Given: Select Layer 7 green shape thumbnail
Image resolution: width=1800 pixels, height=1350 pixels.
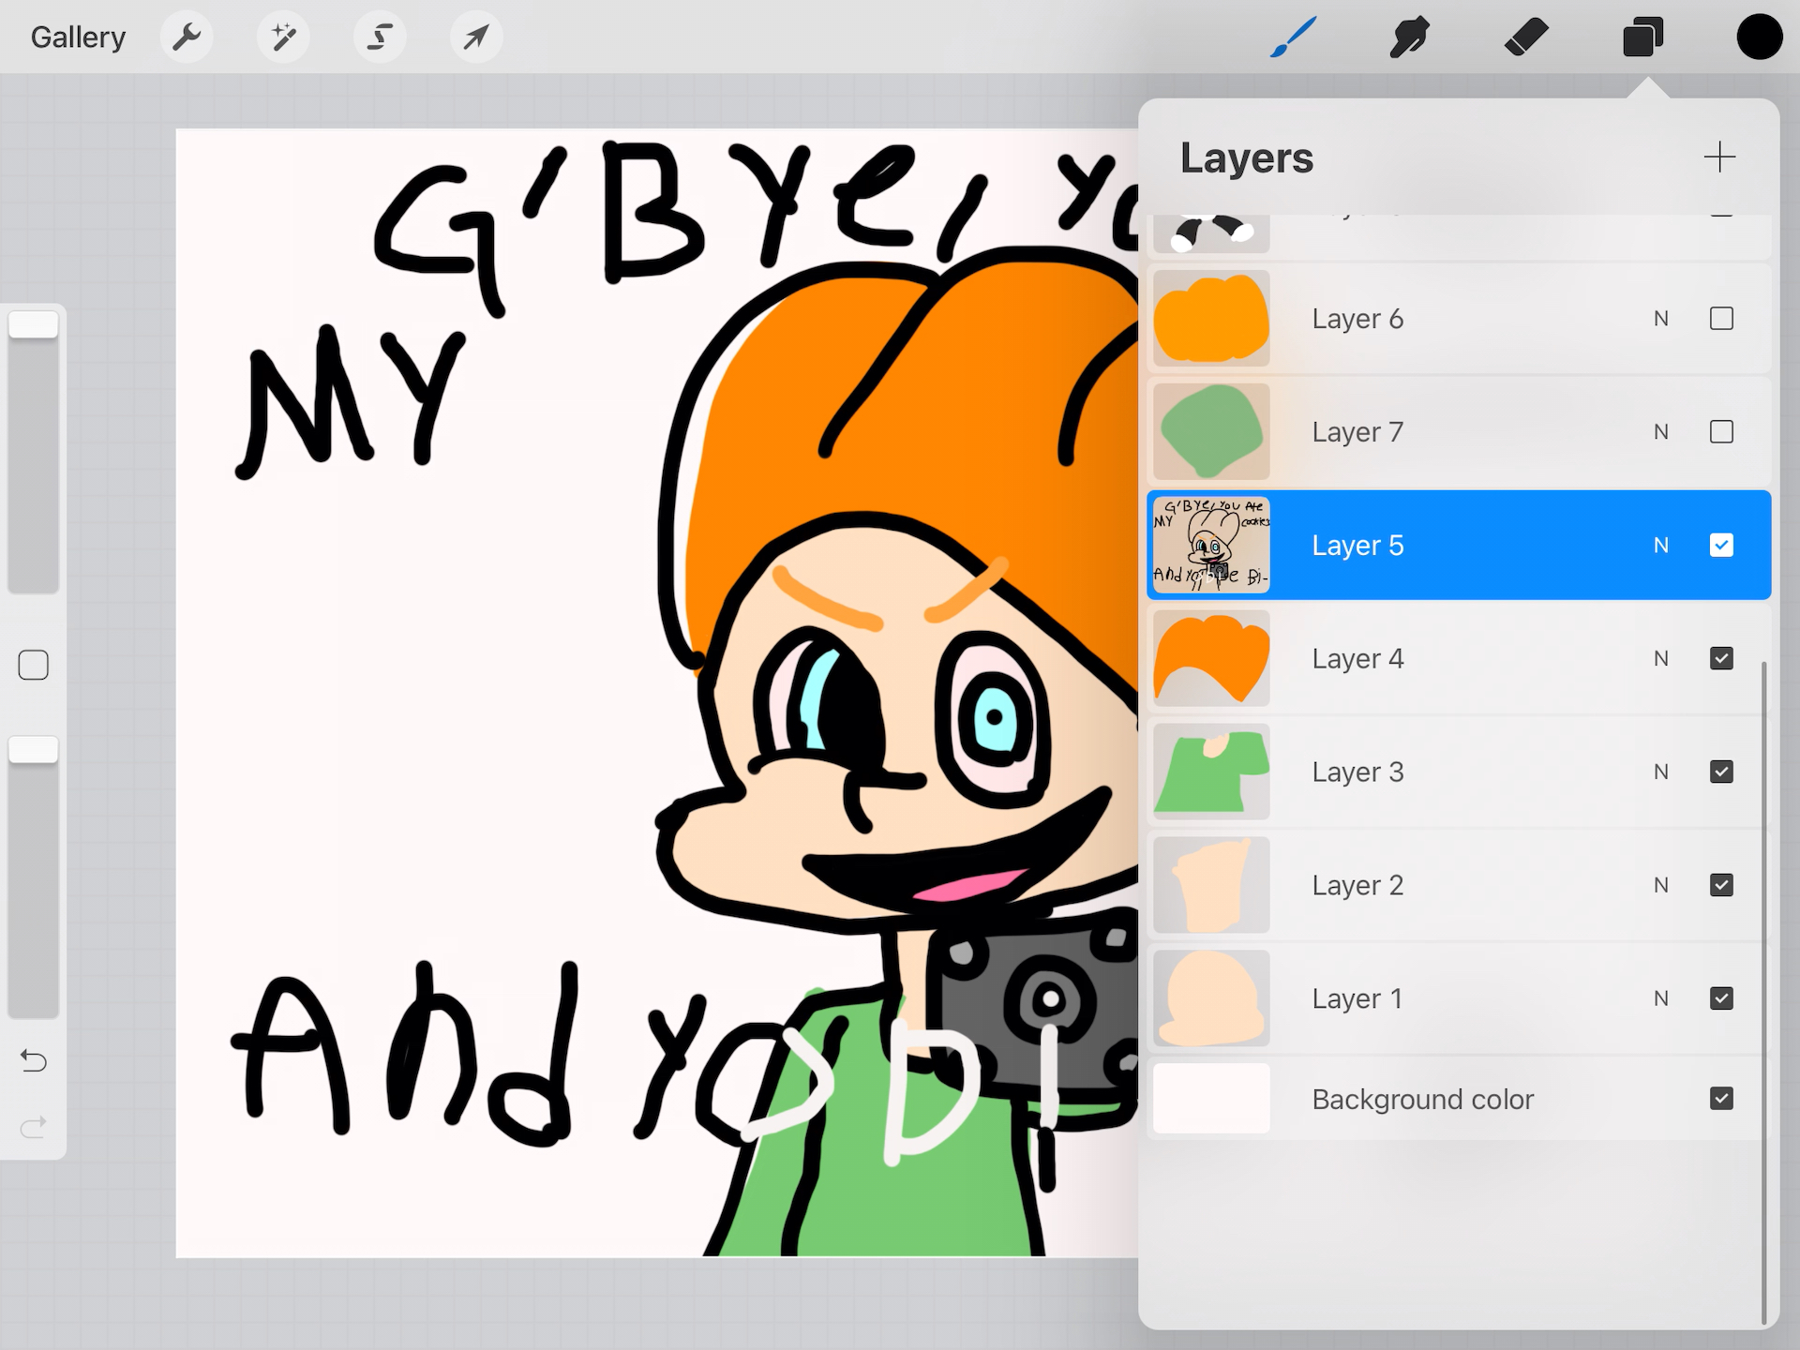Looking at the screenshot, I should click(1211, 432).
